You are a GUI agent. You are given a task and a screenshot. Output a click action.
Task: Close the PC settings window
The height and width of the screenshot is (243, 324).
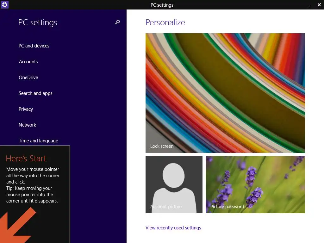pyautogui.click(x=319, y=5)
